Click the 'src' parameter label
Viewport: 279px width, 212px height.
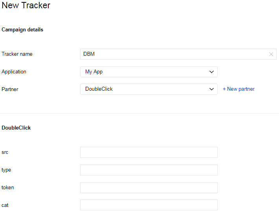tap(5, 152)
